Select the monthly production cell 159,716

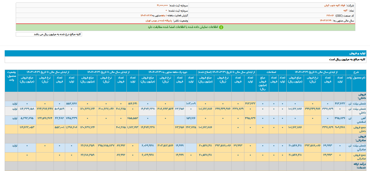tap(191, 118)
